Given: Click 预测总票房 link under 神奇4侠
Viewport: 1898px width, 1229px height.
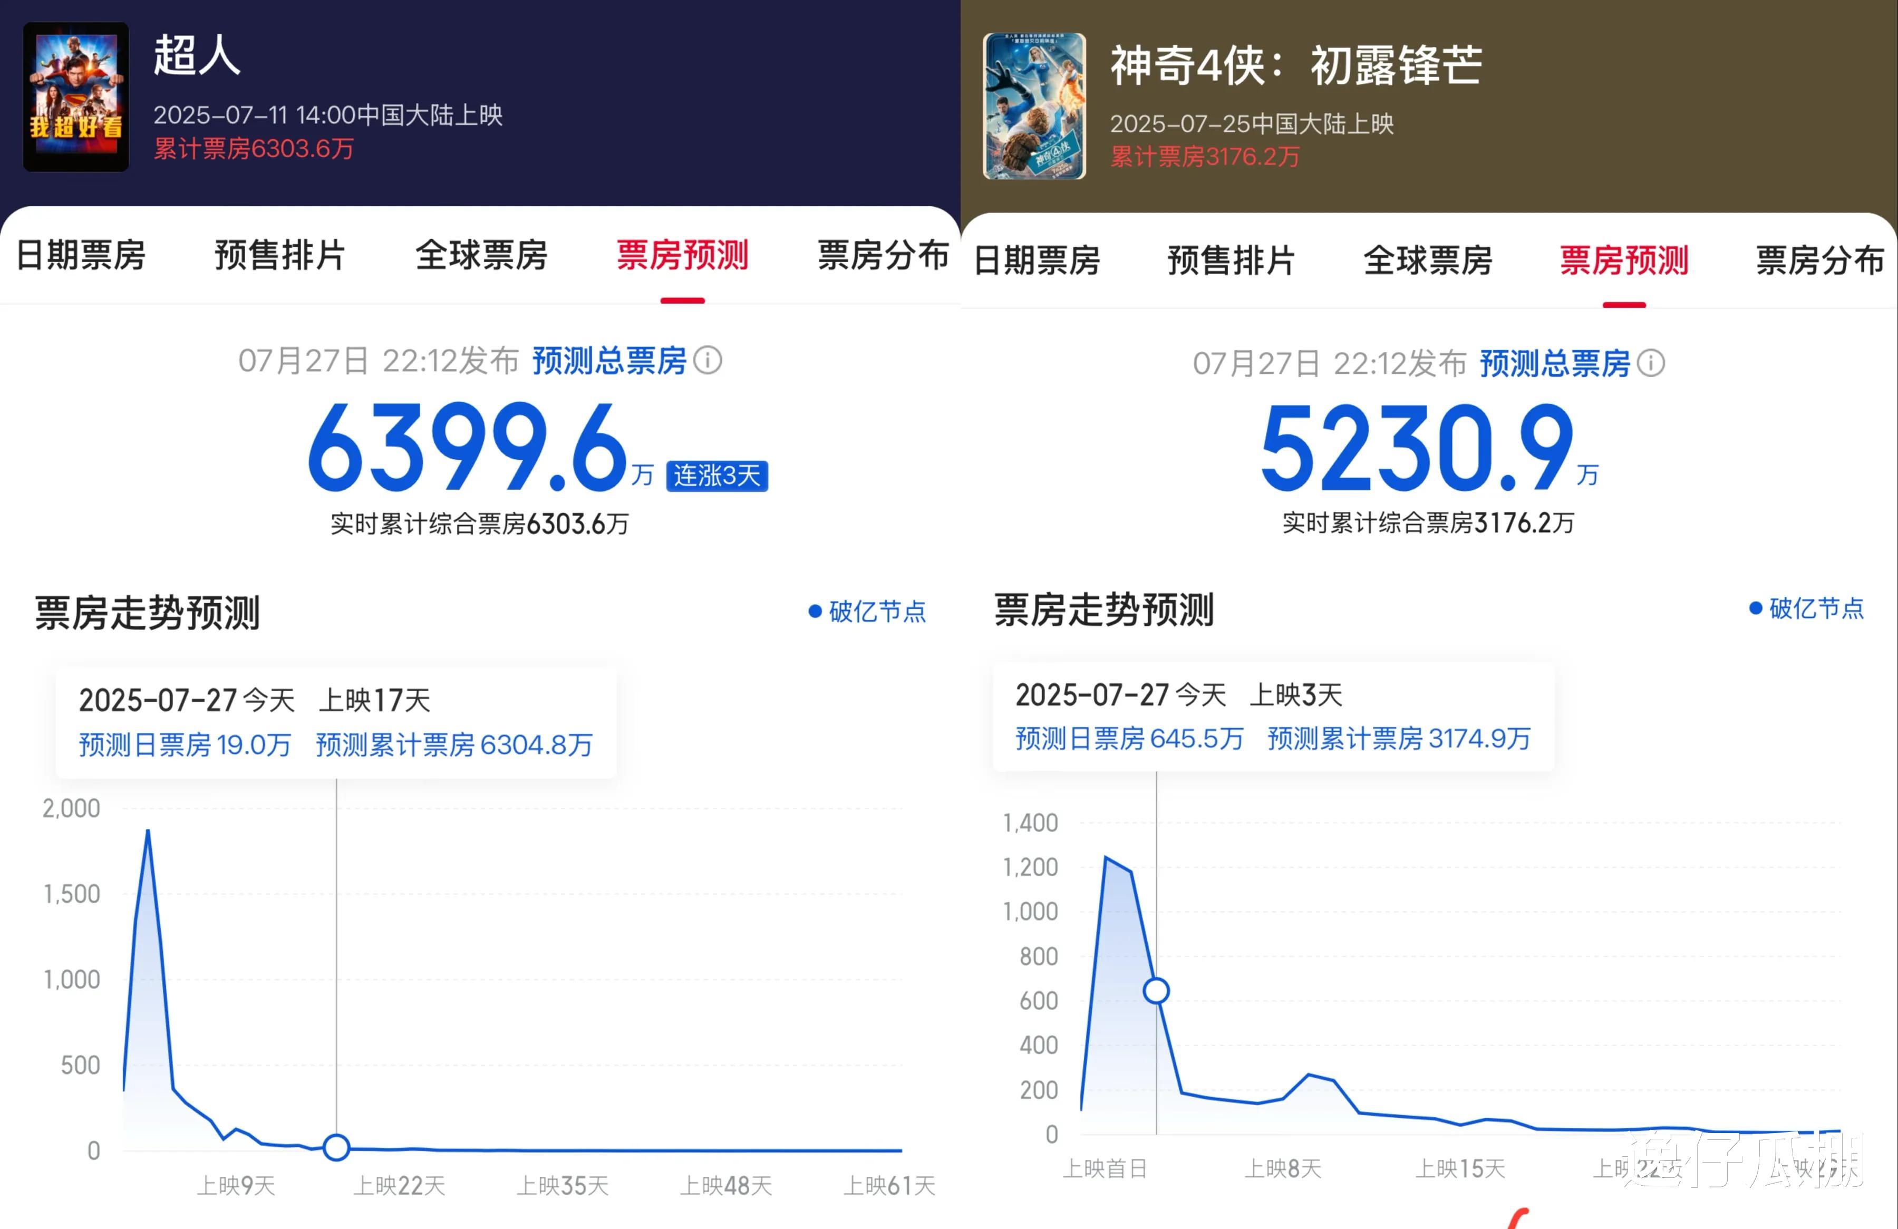Looking at the screenshot, I should pyautogui.click(x=1555, y=364).
